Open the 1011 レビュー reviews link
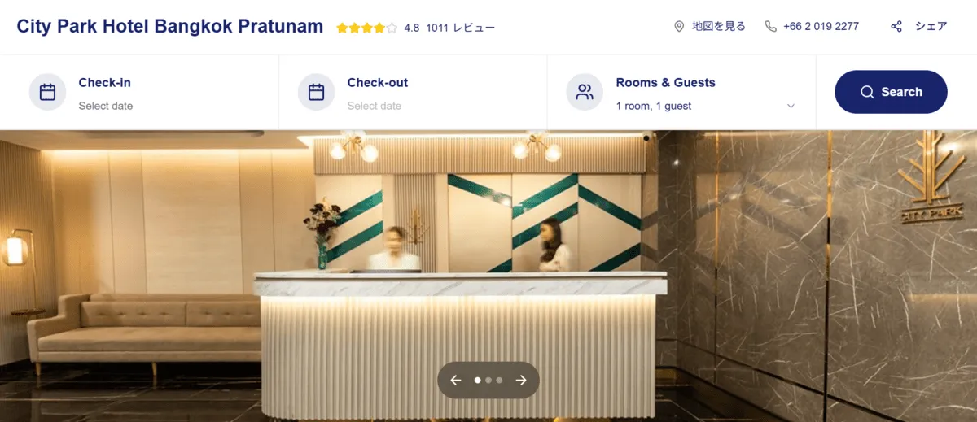Screen dimensions: 977x422 [460, 28]
